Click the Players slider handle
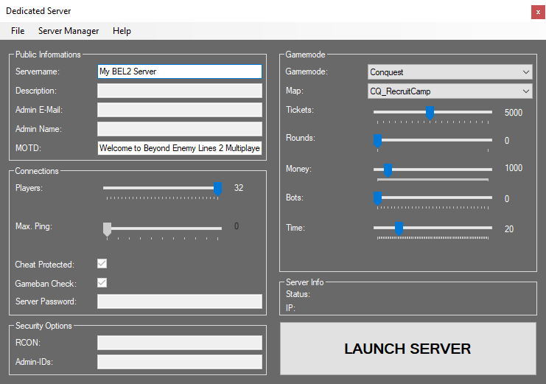 click(x=217, y=189)
